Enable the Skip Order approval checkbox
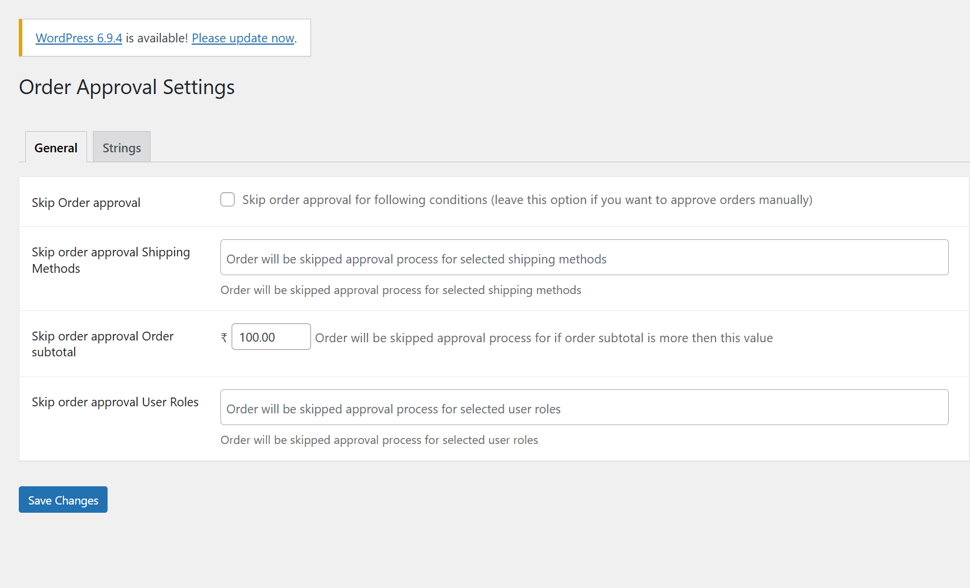Image resolution: width=970 pixels, height=588 pixels. [x=228, y=200]
